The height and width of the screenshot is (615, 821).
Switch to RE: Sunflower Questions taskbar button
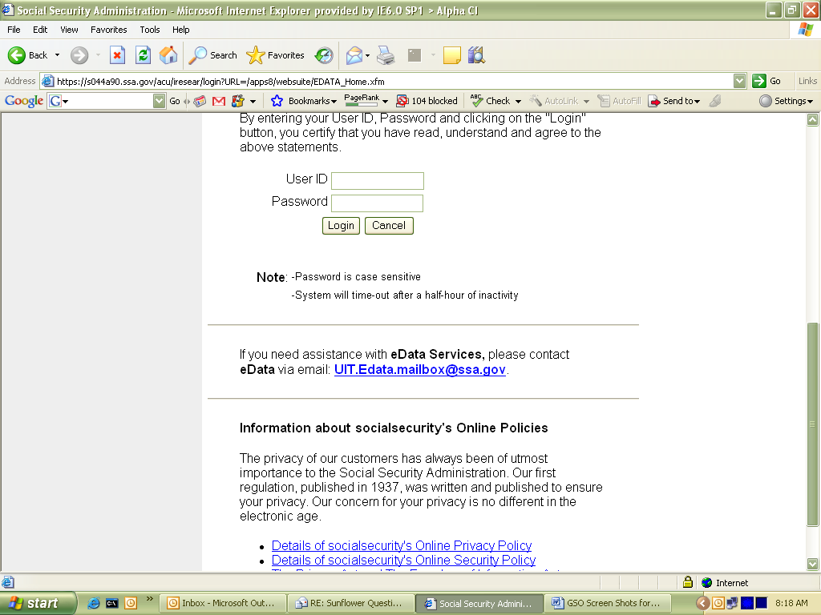point(350,603)
